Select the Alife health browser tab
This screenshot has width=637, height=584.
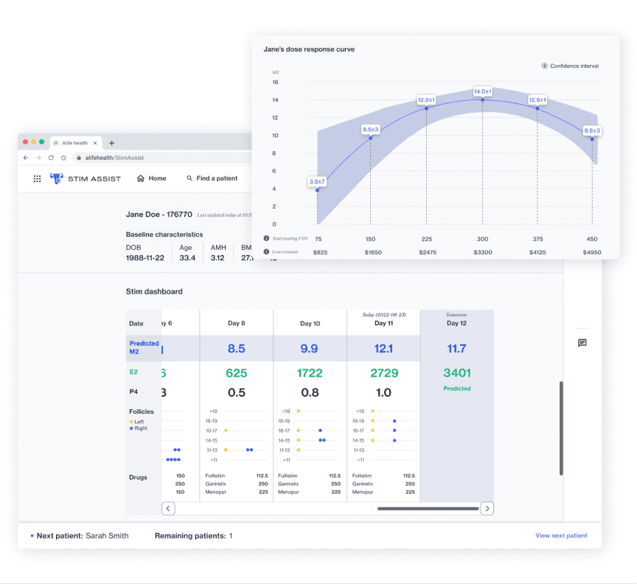point(75,143)
